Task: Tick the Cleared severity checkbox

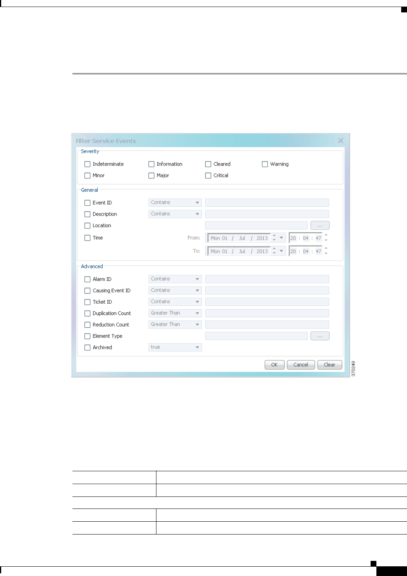Action: 208,164
